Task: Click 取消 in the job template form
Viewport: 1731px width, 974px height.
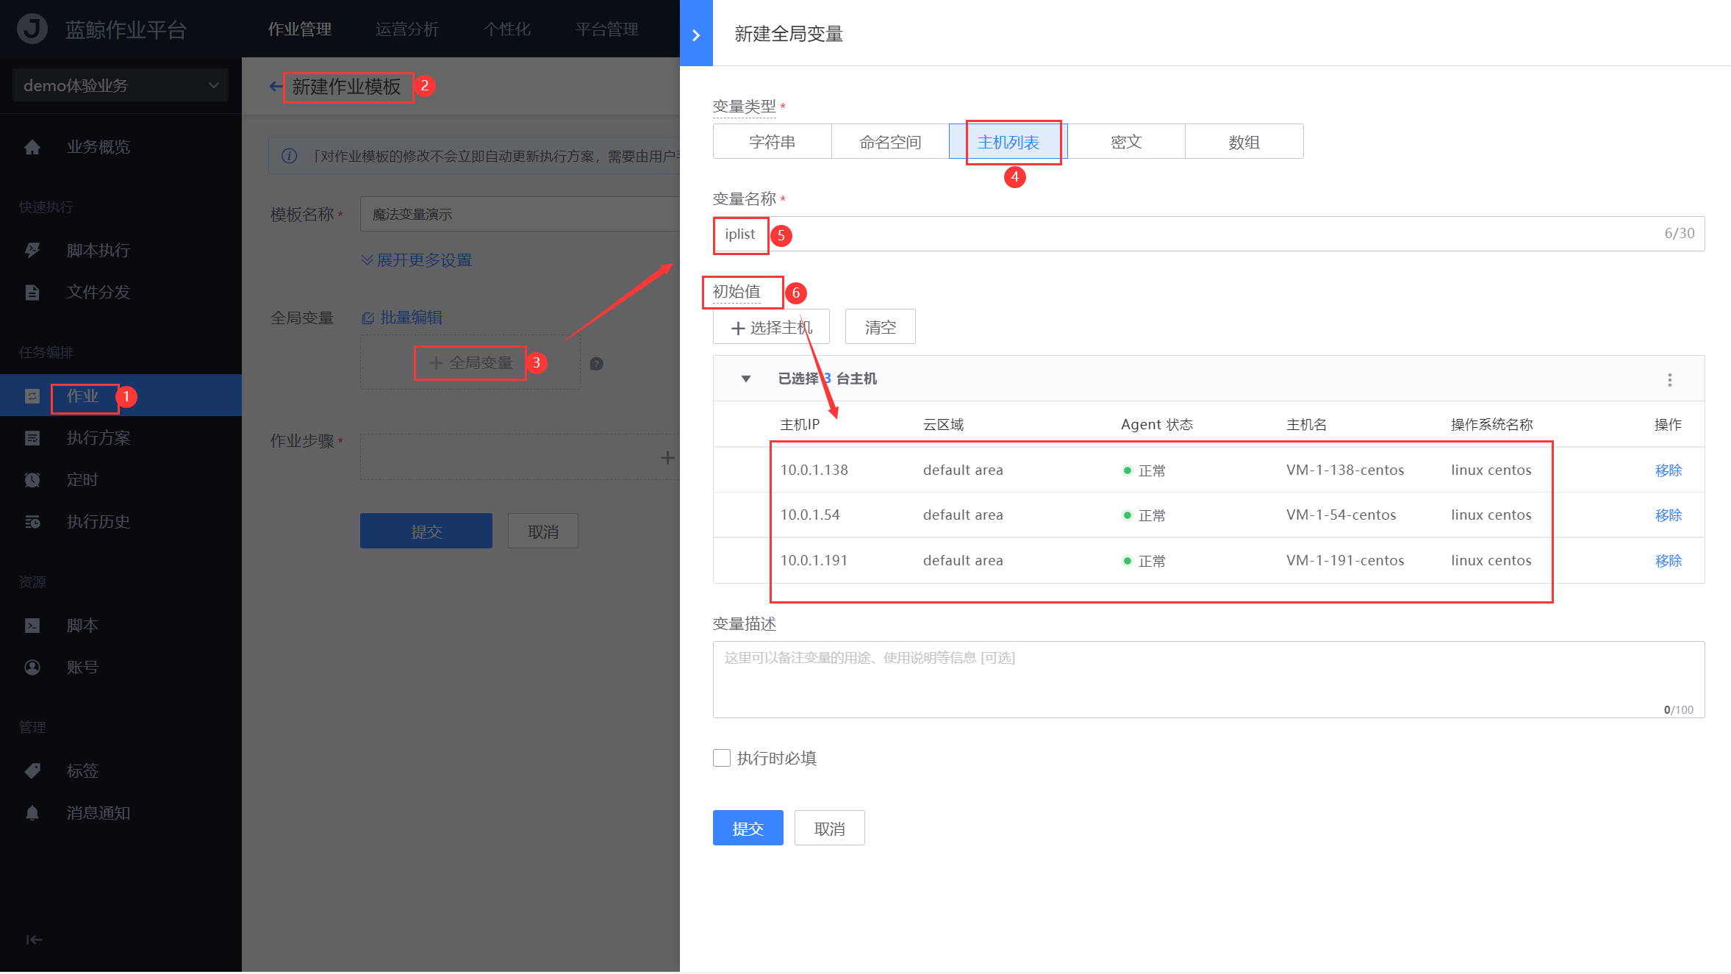Action: click(543, 531)
